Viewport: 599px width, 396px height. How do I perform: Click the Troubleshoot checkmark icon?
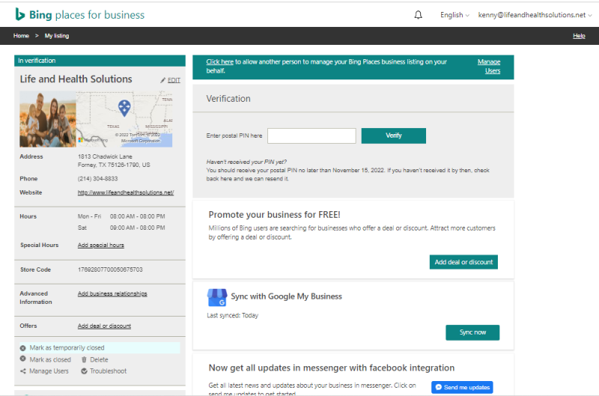[x=84, y=371]
